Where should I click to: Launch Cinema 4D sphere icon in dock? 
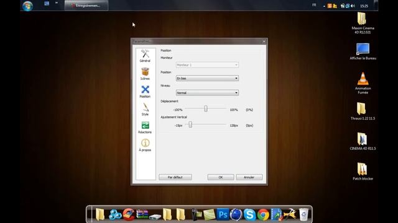coord(236,214)
